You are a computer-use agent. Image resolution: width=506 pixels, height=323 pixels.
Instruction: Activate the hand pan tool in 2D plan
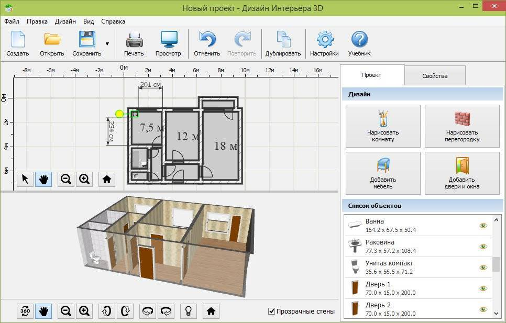point(43,179)
